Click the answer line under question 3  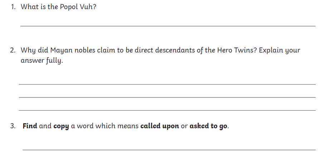[x=169, y=150]
